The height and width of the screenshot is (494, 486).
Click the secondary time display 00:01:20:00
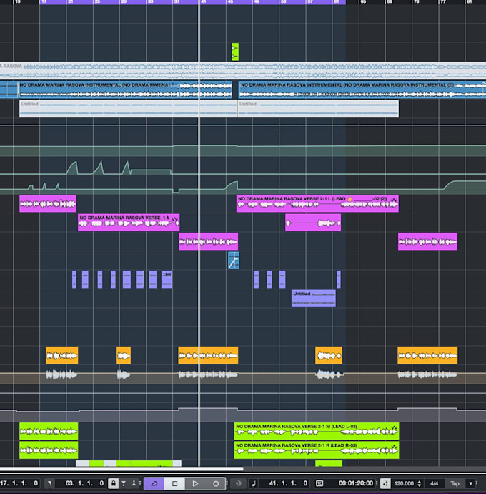tap(356, 483)
